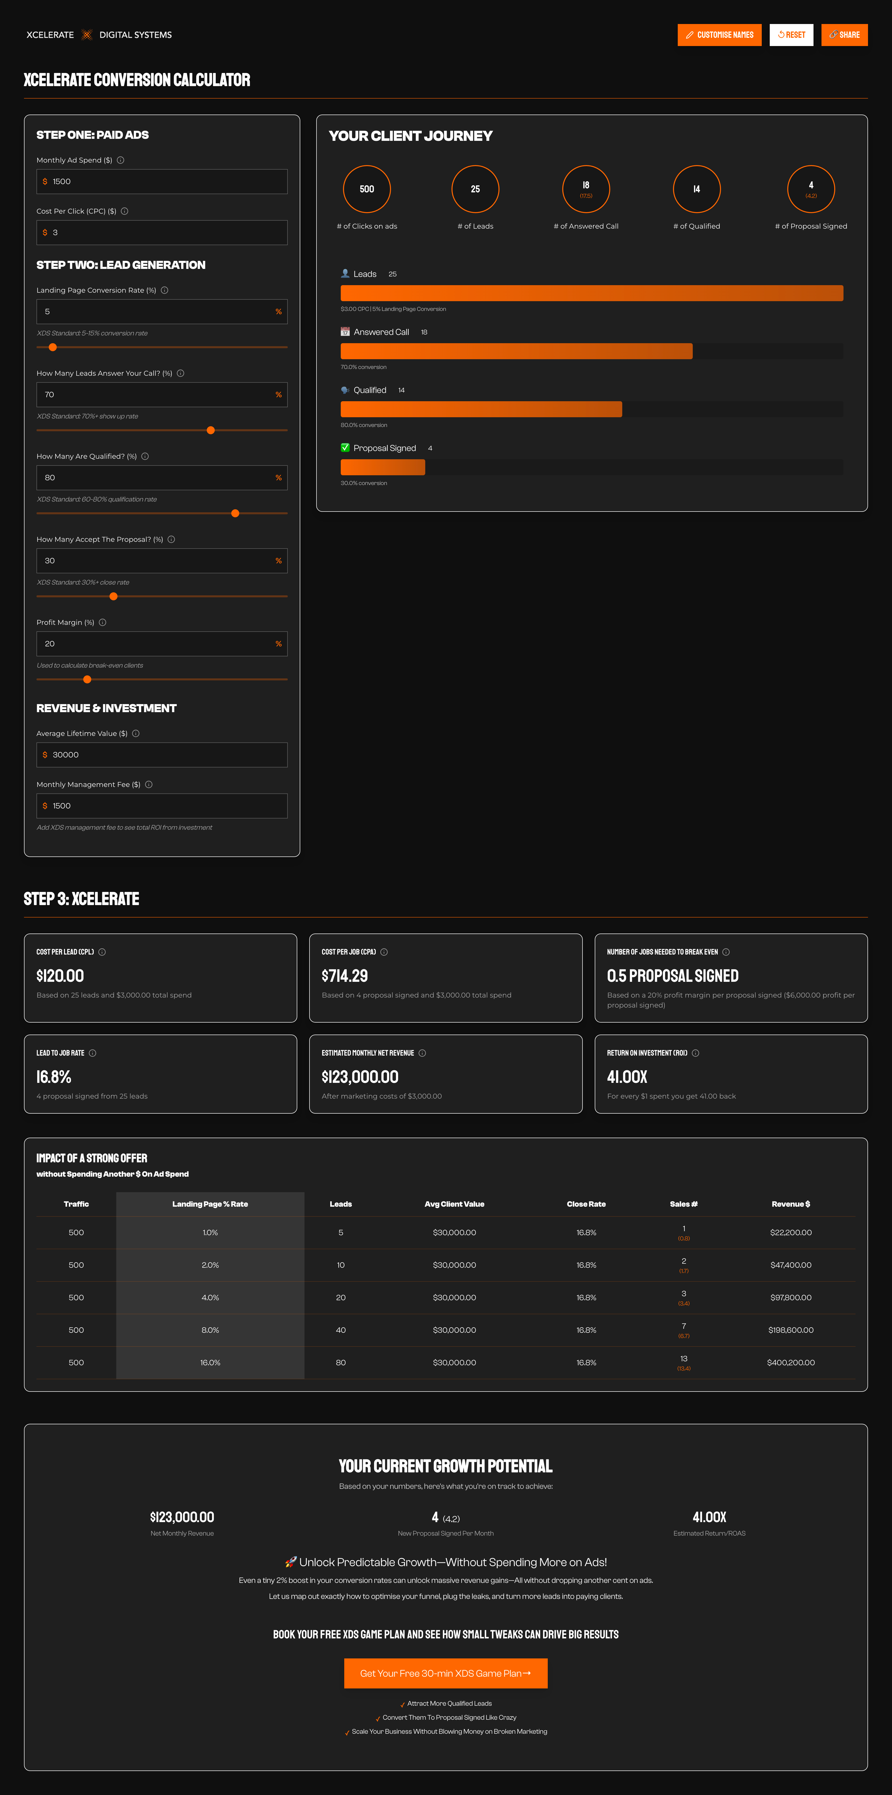Click the Landing Page % Rate column header
Viewport: 892px width, 1795px height.
point(210,1204)
